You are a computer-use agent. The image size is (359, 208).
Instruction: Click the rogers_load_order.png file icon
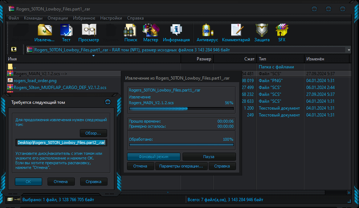(10, 80)
